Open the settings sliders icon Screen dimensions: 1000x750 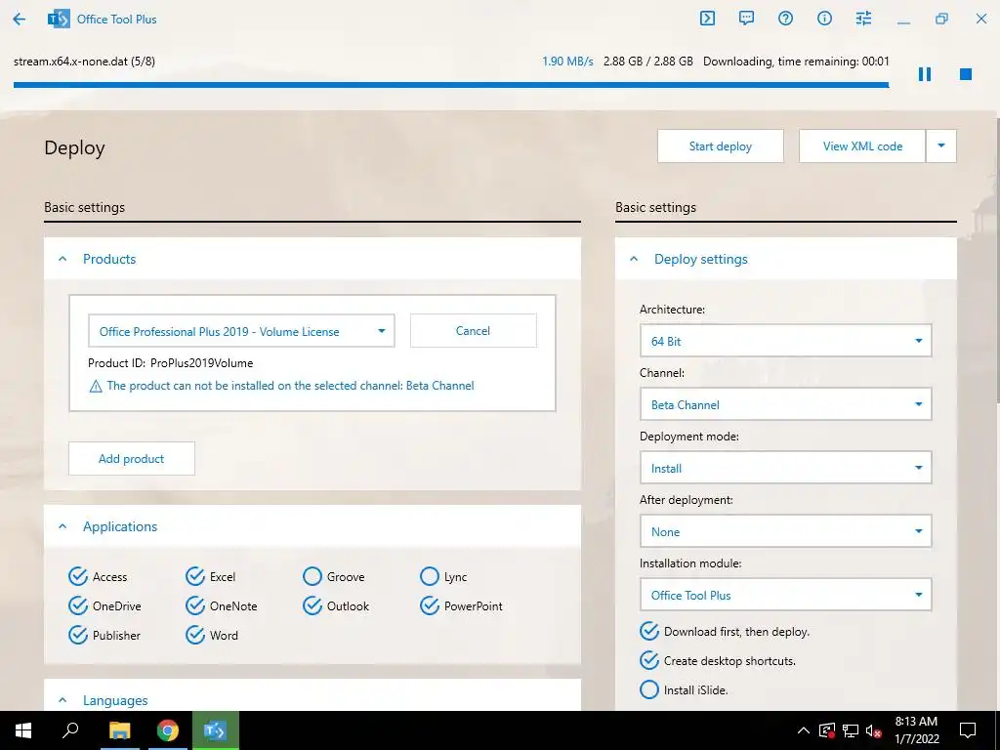pos(863,19)
